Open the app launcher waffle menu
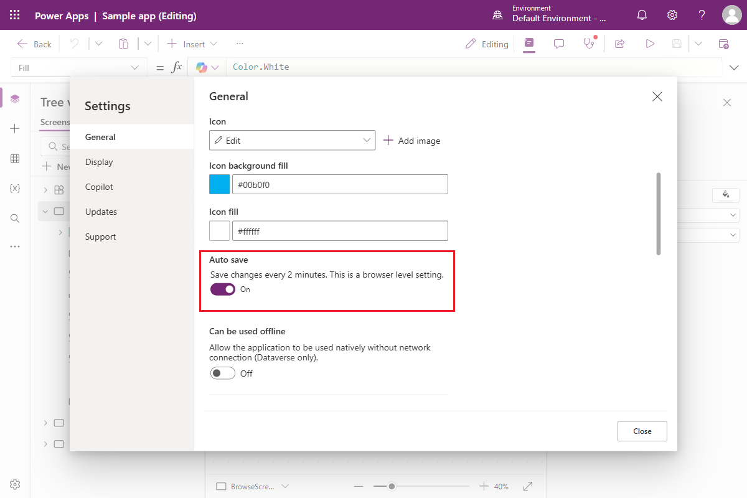Screen dimensions: 747x498 point(15,15)
